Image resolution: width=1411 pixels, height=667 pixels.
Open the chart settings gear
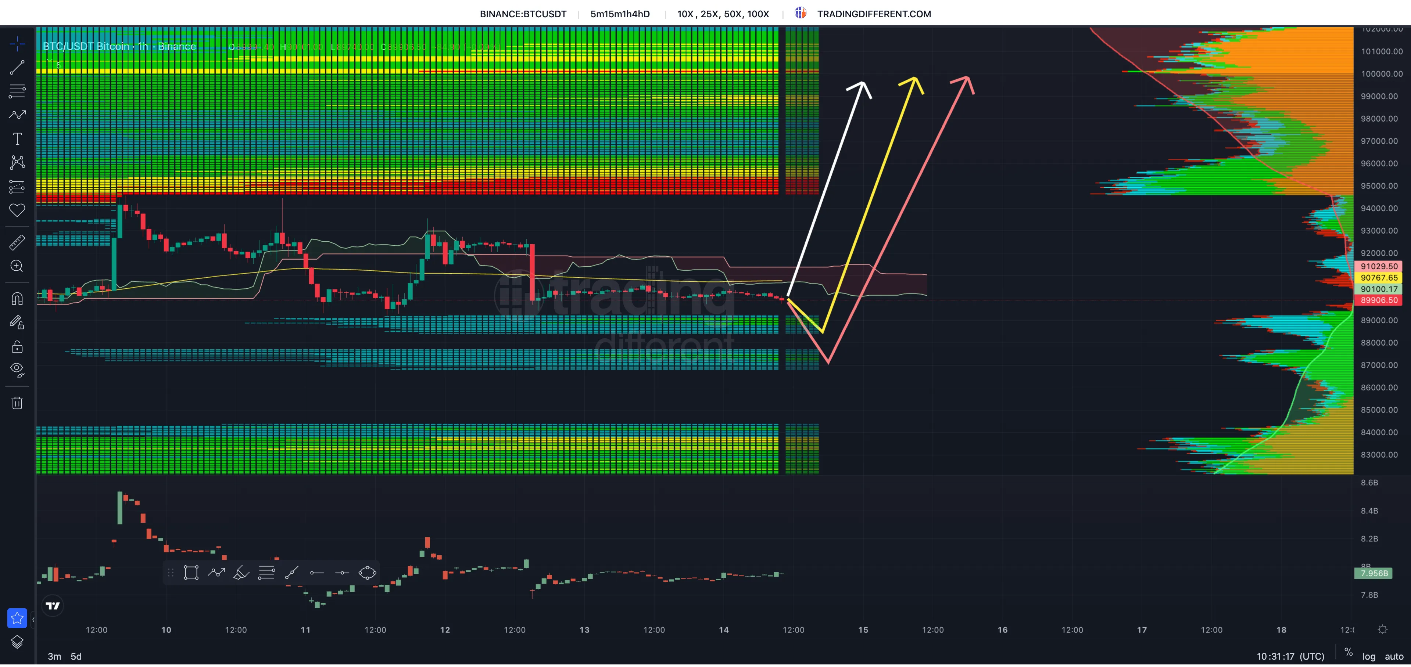(1383, 630)
